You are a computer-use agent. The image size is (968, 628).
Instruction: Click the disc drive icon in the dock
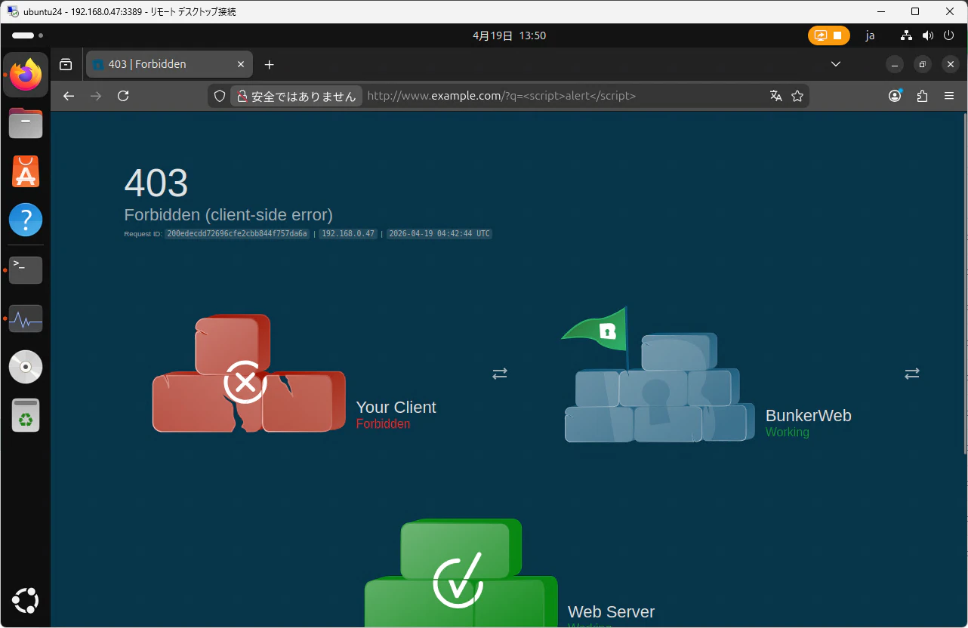[x=26, y=367]
